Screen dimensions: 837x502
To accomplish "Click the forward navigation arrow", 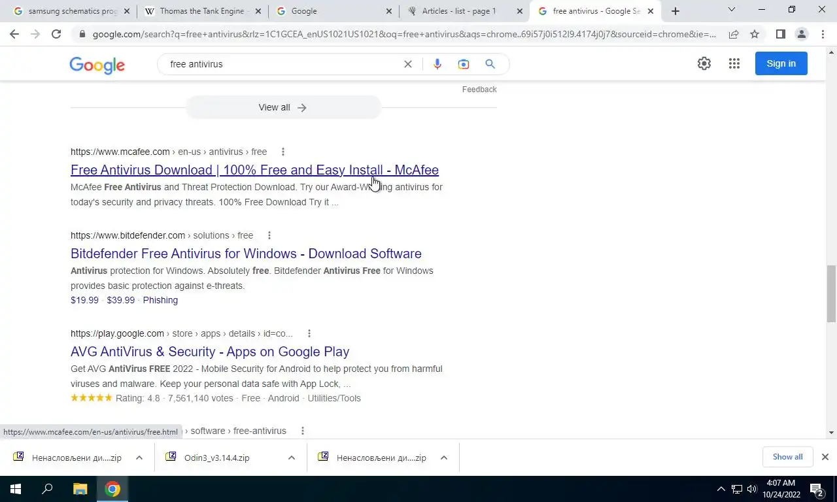I will (x=35, y=34).
